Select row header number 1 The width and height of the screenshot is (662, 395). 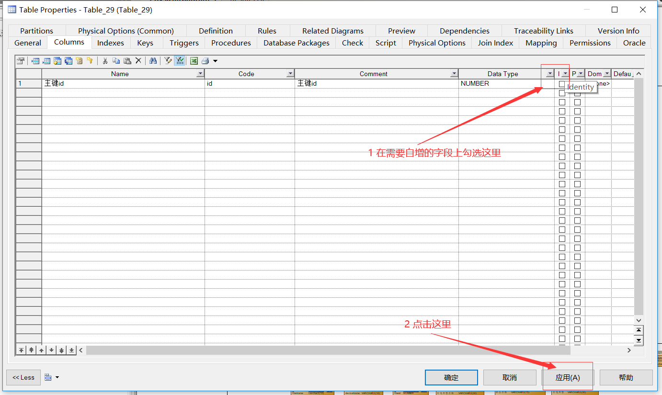point(29,83)
